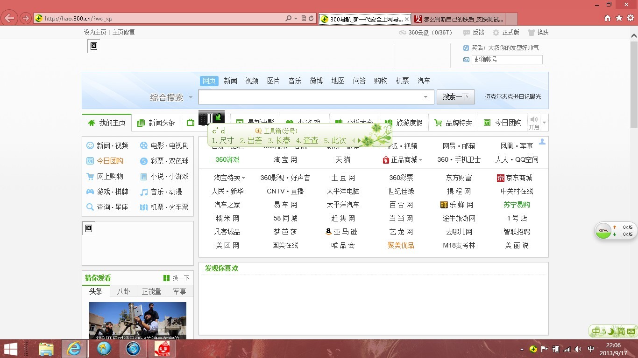The width and height of the screenshot is (638, 358).
Task: Select the 网页 search tab
Action: pyautogui.click(x=209, y=81)
